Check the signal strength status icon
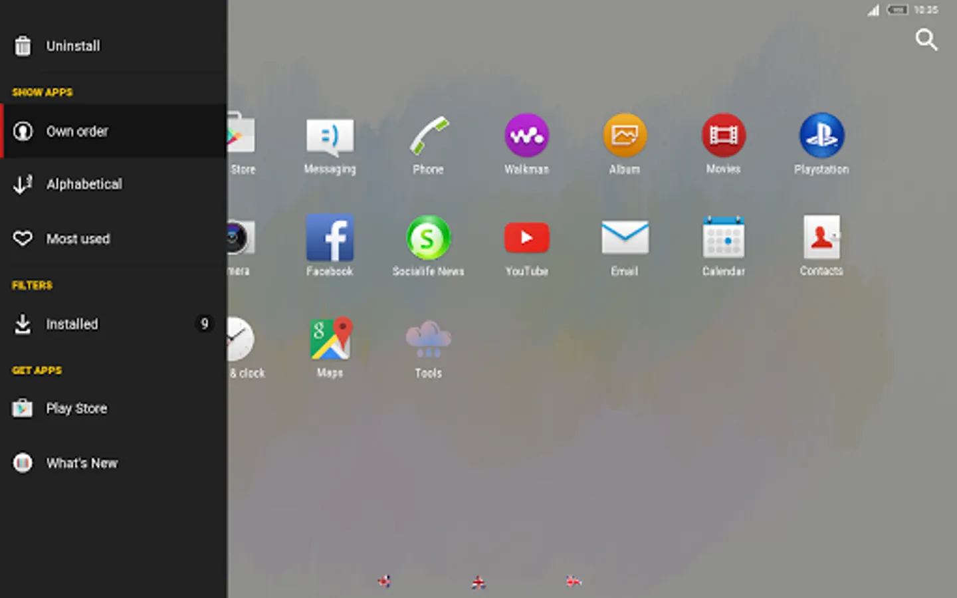The image size is (957, 598). [x=873, y=9]
